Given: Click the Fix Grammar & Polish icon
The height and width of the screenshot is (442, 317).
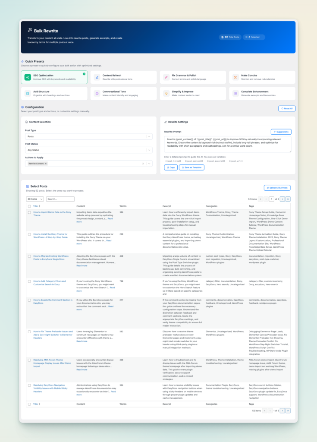Looking at the screenshot, I should point(166,77).
